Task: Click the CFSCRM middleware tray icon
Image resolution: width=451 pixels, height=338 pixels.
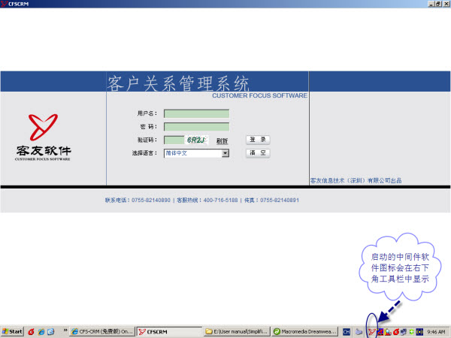Action: 371,332
